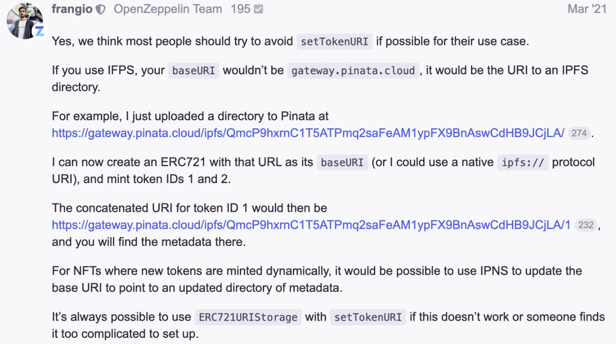This screenshot has width=616, height=344.
Task: Open the Mar '21 post date link
Action: click(x=586, y=9)
